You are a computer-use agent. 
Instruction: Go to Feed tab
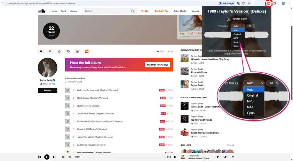click(x=63, y=11)
